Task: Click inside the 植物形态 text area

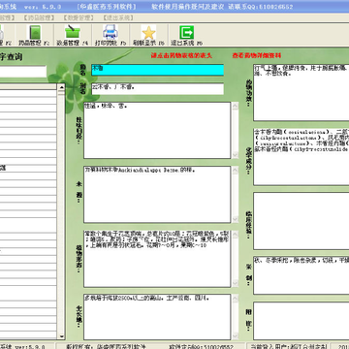Action: tap(157, 259)
